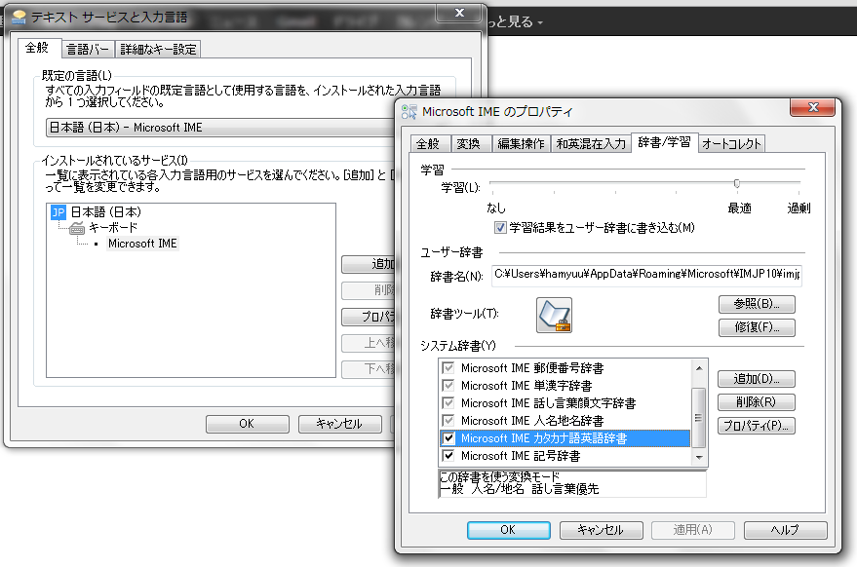
Task: Switch to the 和英混在入力 tab
Action: tap(591, 143)
